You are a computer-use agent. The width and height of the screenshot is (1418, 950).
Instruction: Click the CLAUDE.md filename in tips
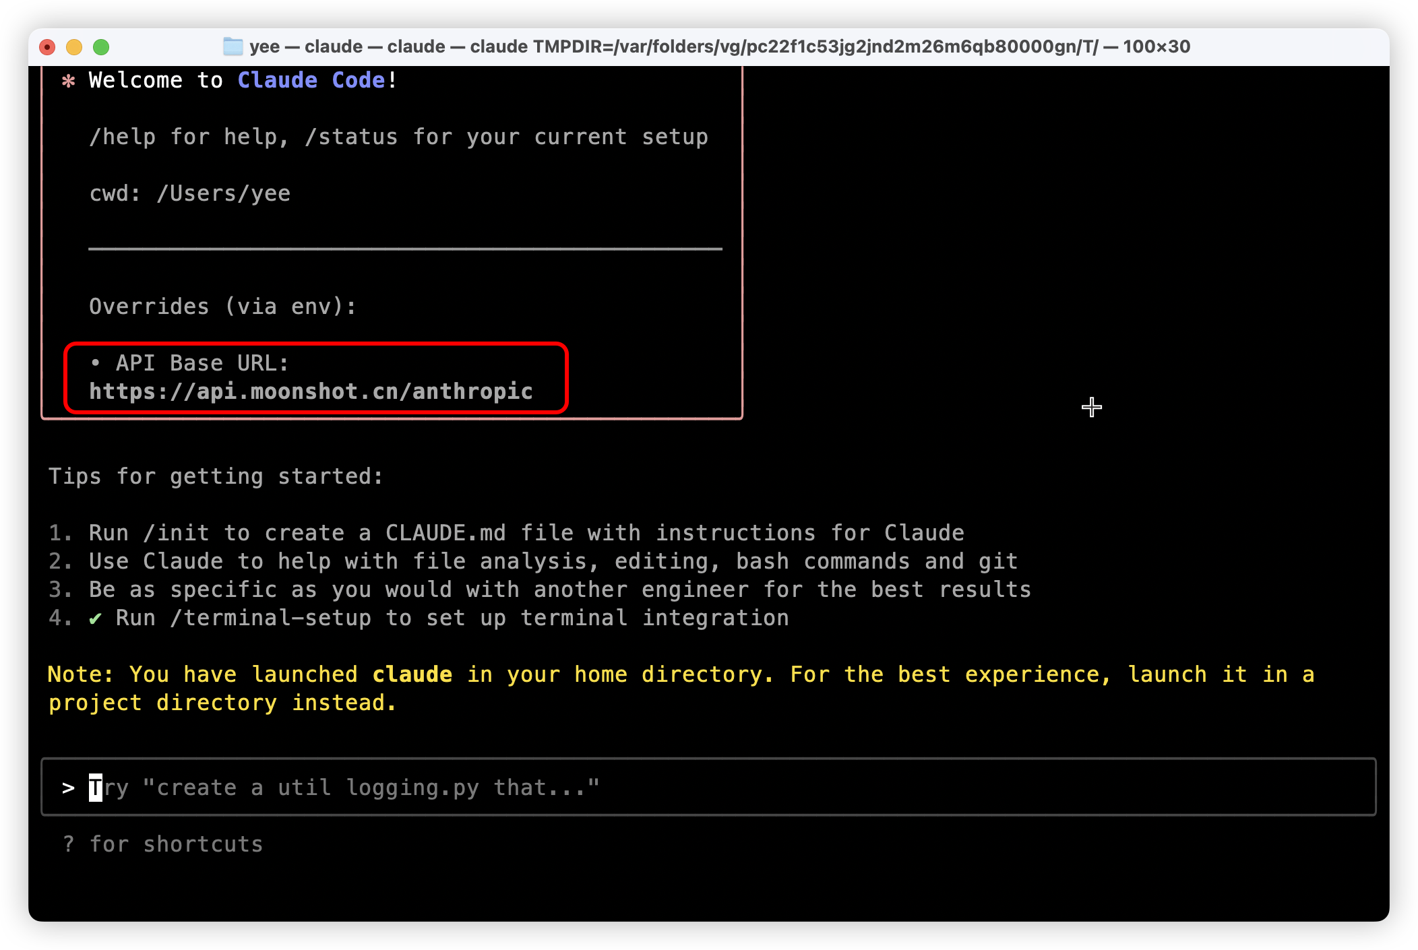tap(445, 533)
